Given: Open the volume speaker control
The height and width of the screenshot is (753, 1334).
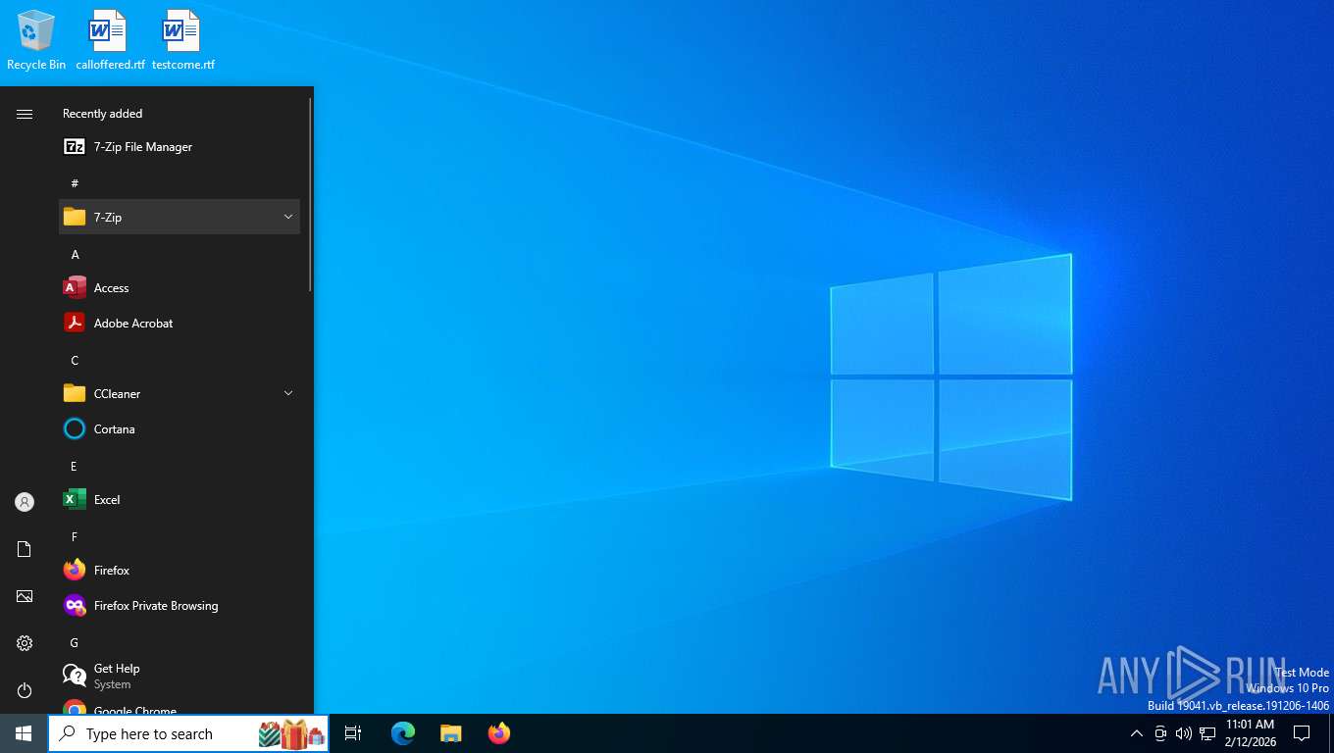Looking at the screenshot, I should tap(1184, 733).
